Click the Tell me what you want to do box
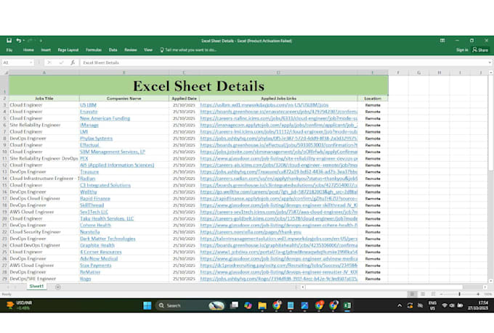 (x=188, y=50)
